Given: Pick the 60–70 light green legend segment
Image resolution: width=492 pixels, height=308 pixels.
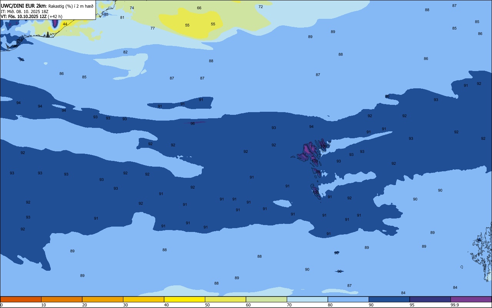Looking at the screenshot, I should click(266, 299).
